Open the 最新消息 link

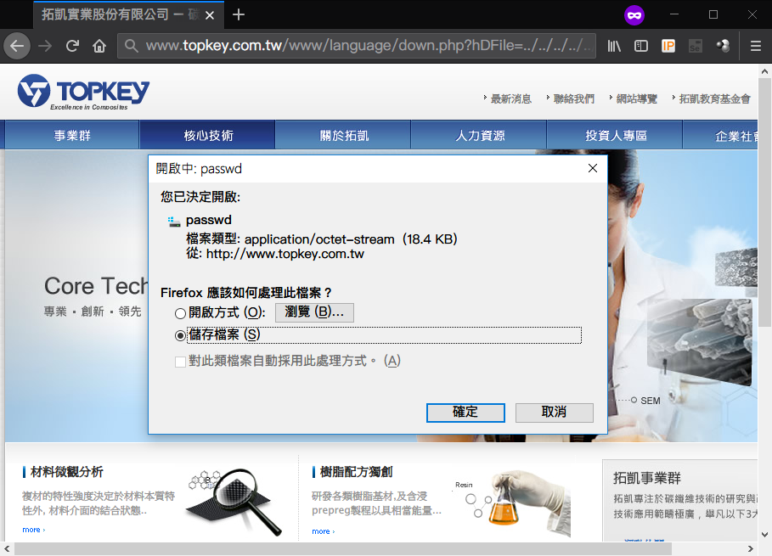point(511,99)
